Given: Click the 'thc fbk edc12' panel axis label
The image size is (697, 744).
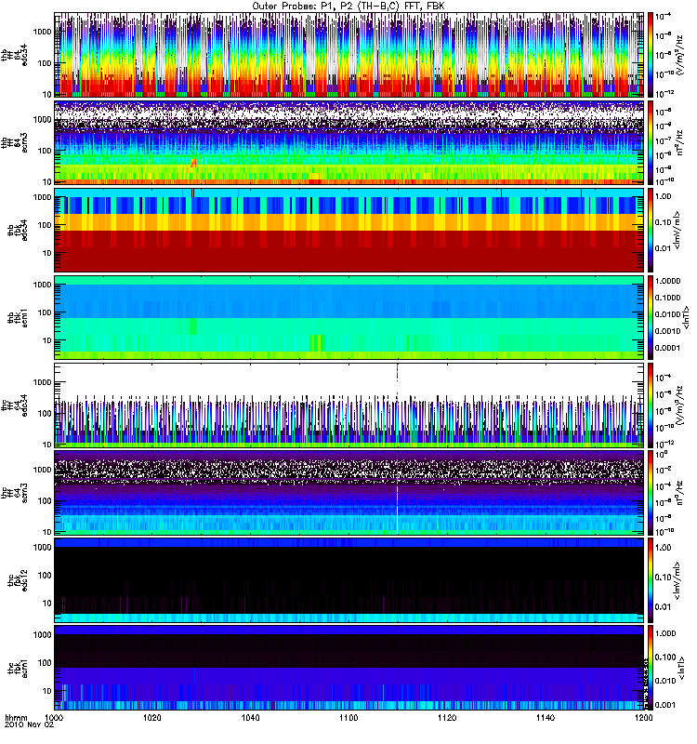Looking at the screenshot, I should point(18,580).
